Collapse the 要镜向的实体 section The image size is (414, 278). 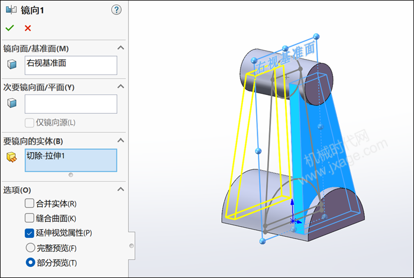pyautogui.click(x=121, y=140)
